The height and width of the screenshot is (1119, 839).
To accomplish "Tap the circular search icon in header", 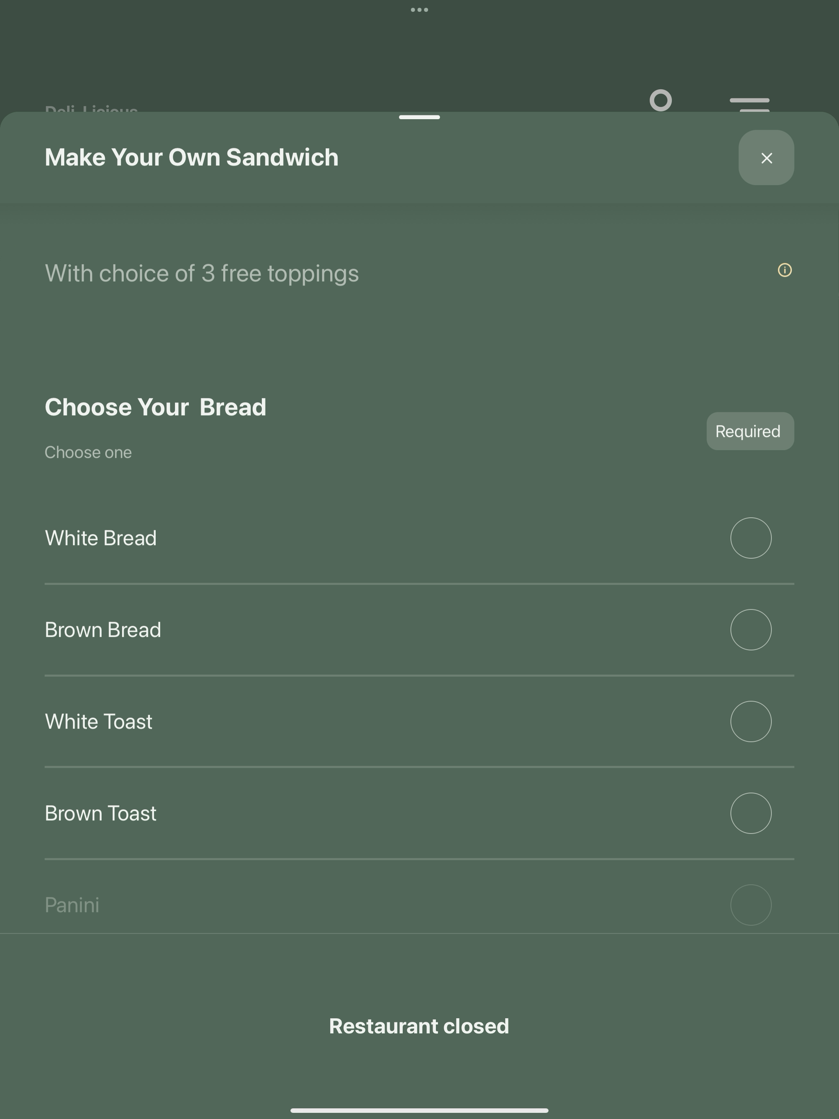I will pos(661,100).
